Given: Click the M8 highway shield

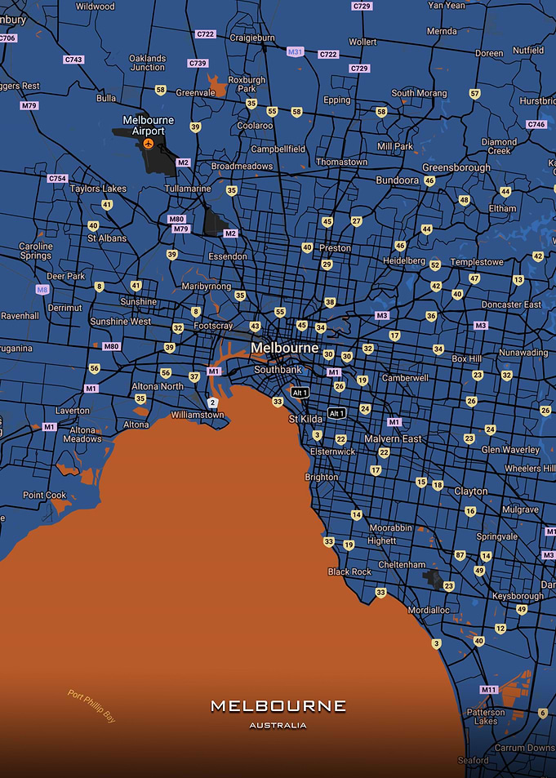Looking at the screenshot, I should 42,289.
